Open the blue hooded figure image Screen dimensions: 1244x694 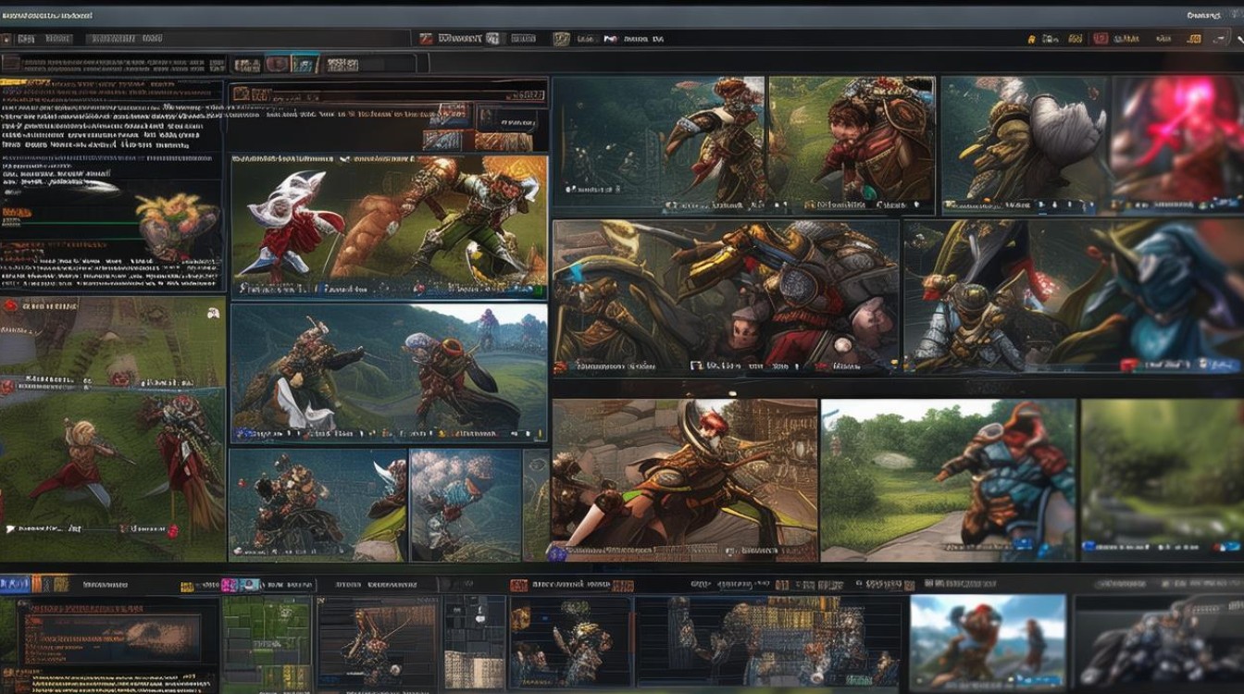1074,296
